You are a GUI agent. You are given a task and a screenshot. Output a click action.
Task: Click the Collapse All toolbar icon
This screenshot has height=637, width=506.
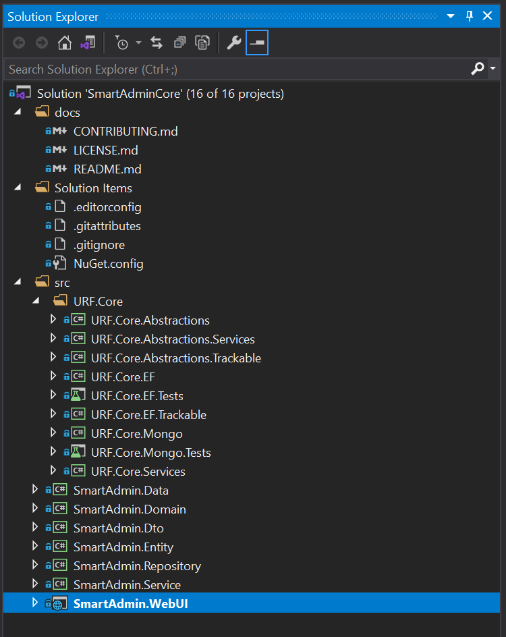point(179,43)
